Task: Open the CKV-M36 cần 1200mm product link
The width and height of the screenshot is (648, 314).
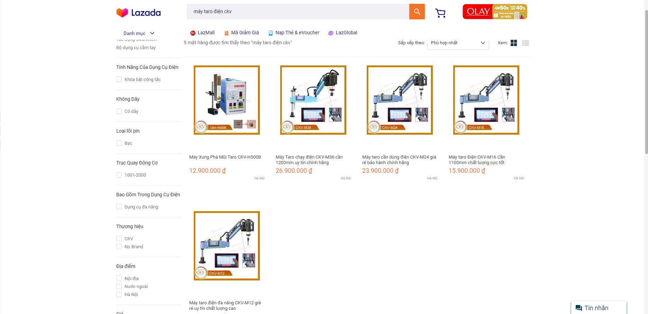Action: coord(309,160)
